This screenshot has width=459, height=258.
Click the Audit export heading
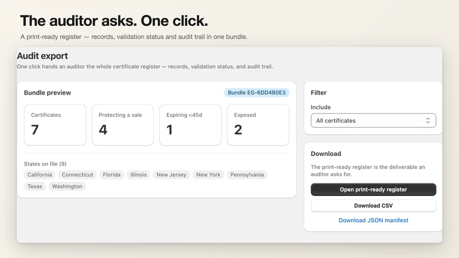pos(42,56)
